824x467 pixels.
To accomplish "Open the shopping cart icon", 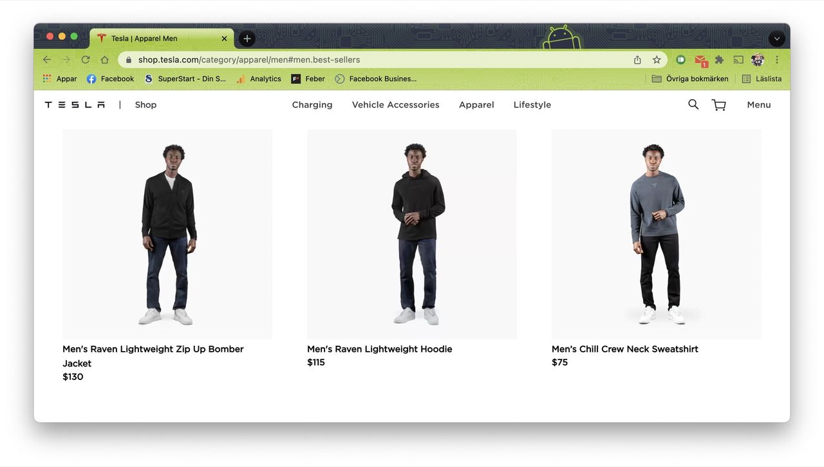I will [718, 105].
